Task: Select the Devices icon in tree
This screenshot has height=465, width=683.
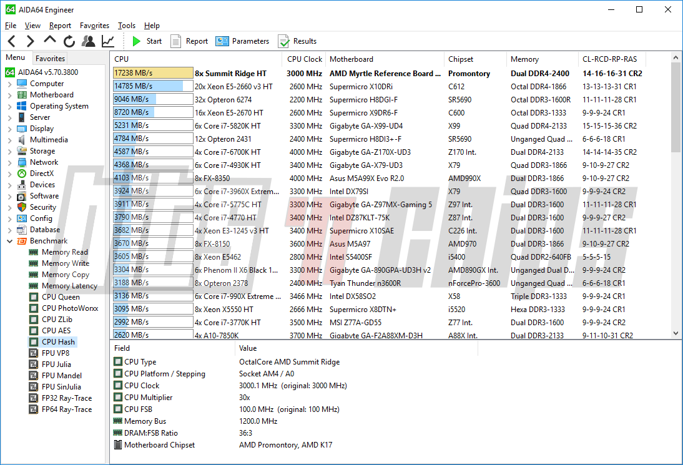Action: [22, 185]
